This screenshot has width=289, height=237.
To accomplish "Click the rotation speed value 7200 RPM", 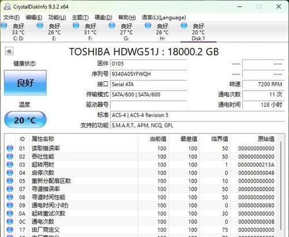I will pos(264,84).
